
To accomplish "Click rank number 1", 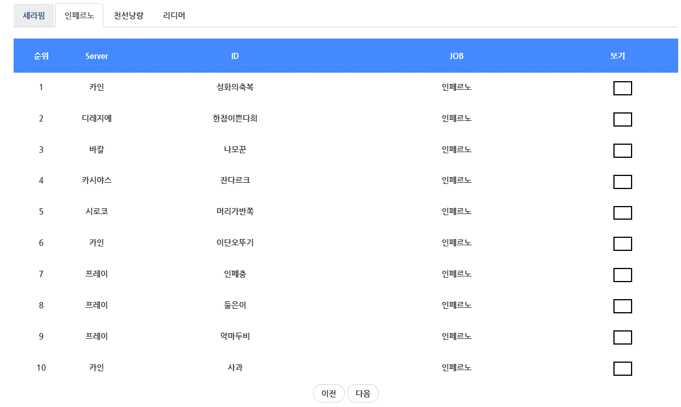I will tap(41, 87).
